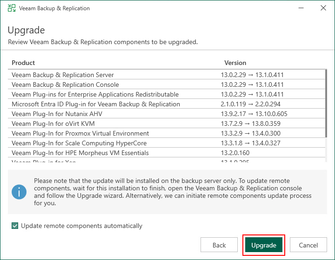Click the Upgrade page heading
The height and width of the screenshot is (260, 335).
26,30
